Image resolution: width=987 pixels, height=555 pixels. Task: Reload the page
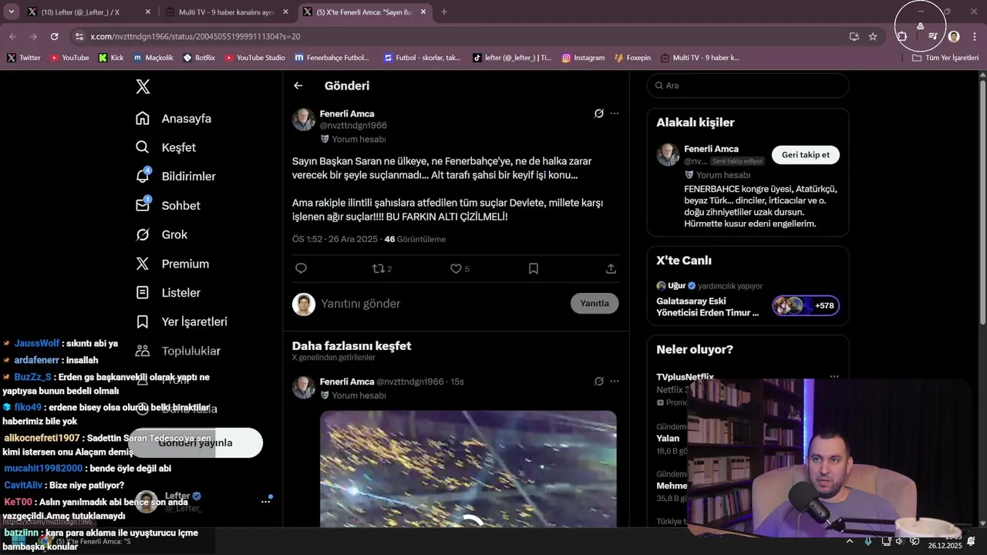click(54, 36)
